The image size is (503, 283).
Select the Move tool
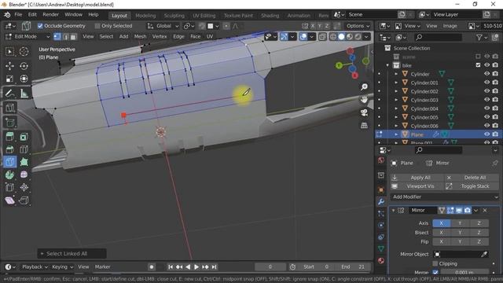coord(10,66)
